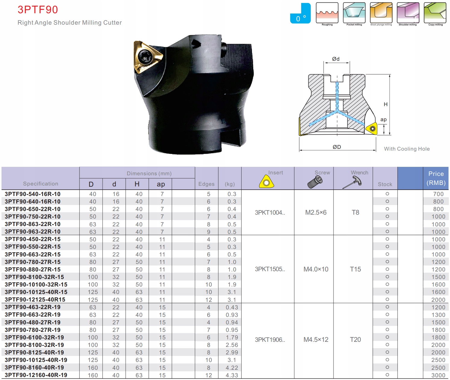Click the Copy milling icon
This screenshot has height=380, width=450.
435,13
